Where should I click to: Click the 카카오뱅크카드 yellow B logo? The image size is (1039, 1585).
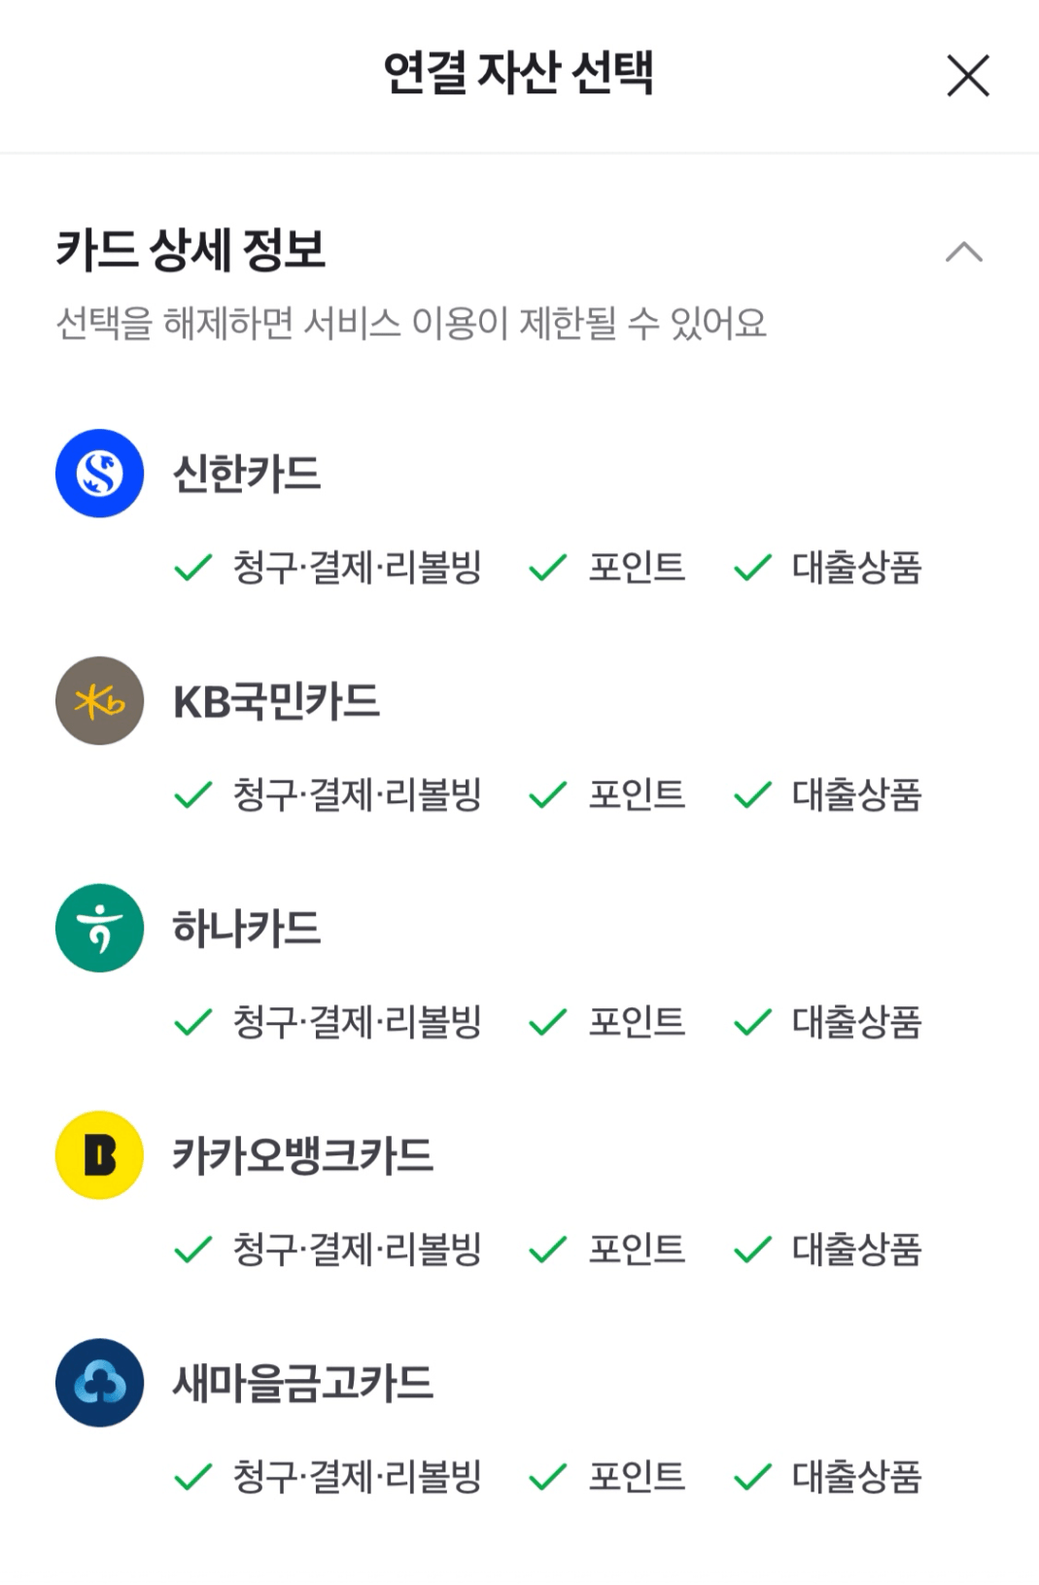[99, 1155]
